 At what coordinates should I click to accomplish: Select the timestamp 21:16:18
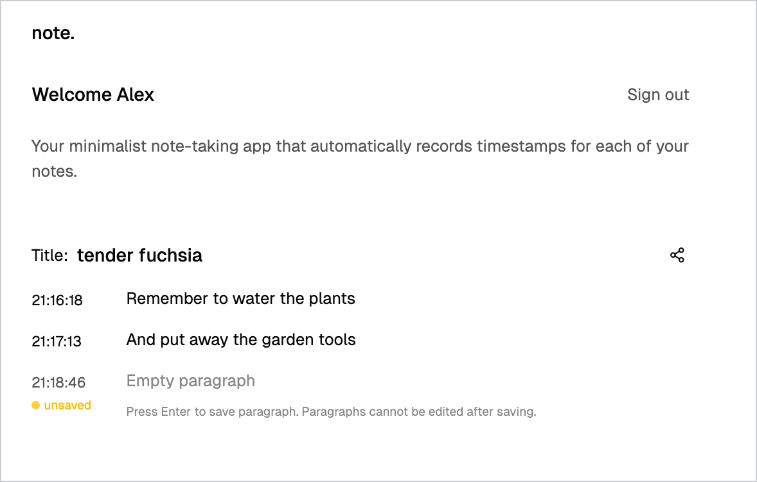point(57,299)
